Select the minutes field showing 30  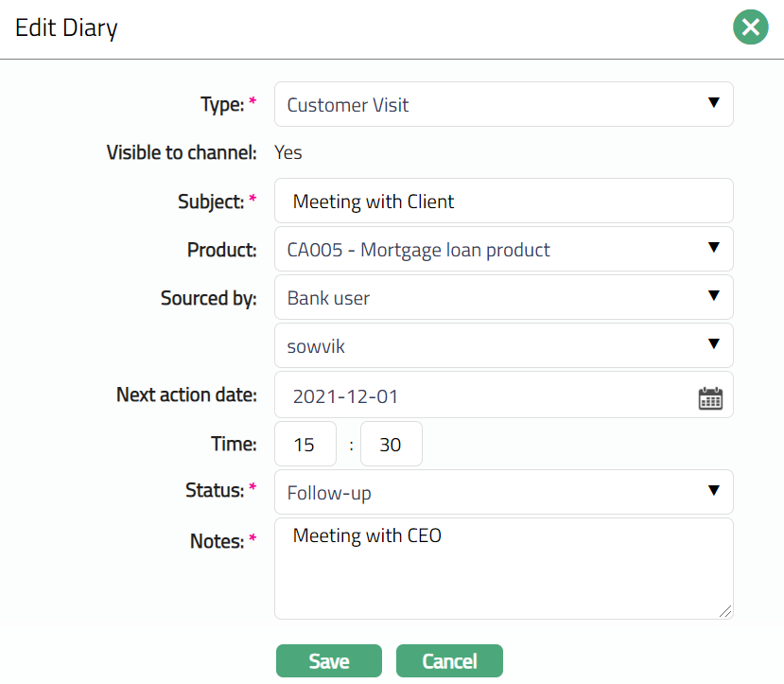(x=391, y=445)
